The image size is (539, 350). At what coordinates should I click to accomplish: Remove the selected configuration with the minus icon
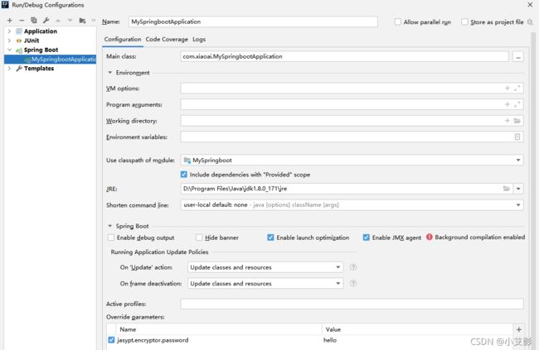(22, 21)
